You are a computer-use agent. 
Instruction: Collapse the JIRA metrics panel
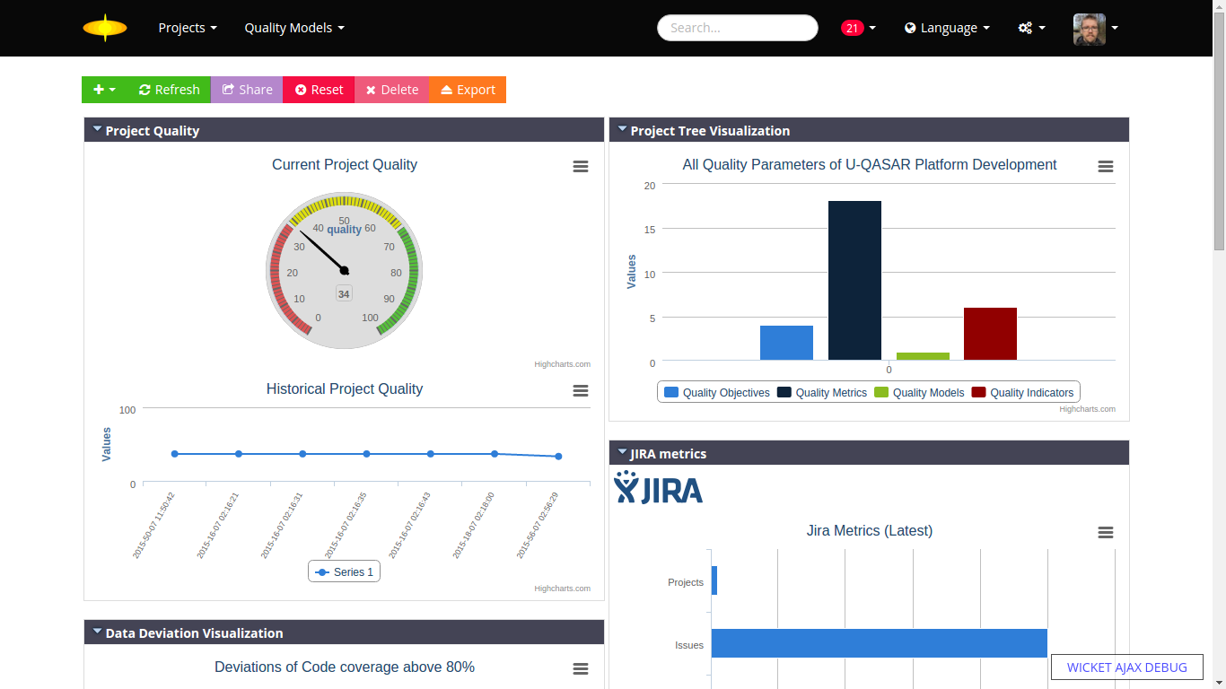(622, 453)
